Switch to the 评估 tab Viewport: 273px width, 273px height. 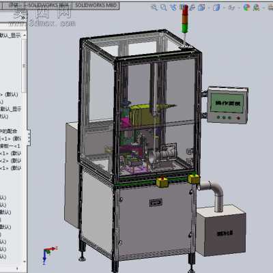13,5
